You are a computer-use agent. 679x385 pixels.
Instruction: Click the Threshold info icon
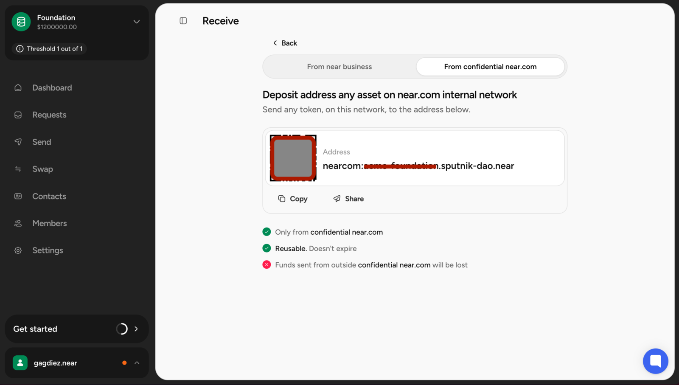(x=20, y=49)
